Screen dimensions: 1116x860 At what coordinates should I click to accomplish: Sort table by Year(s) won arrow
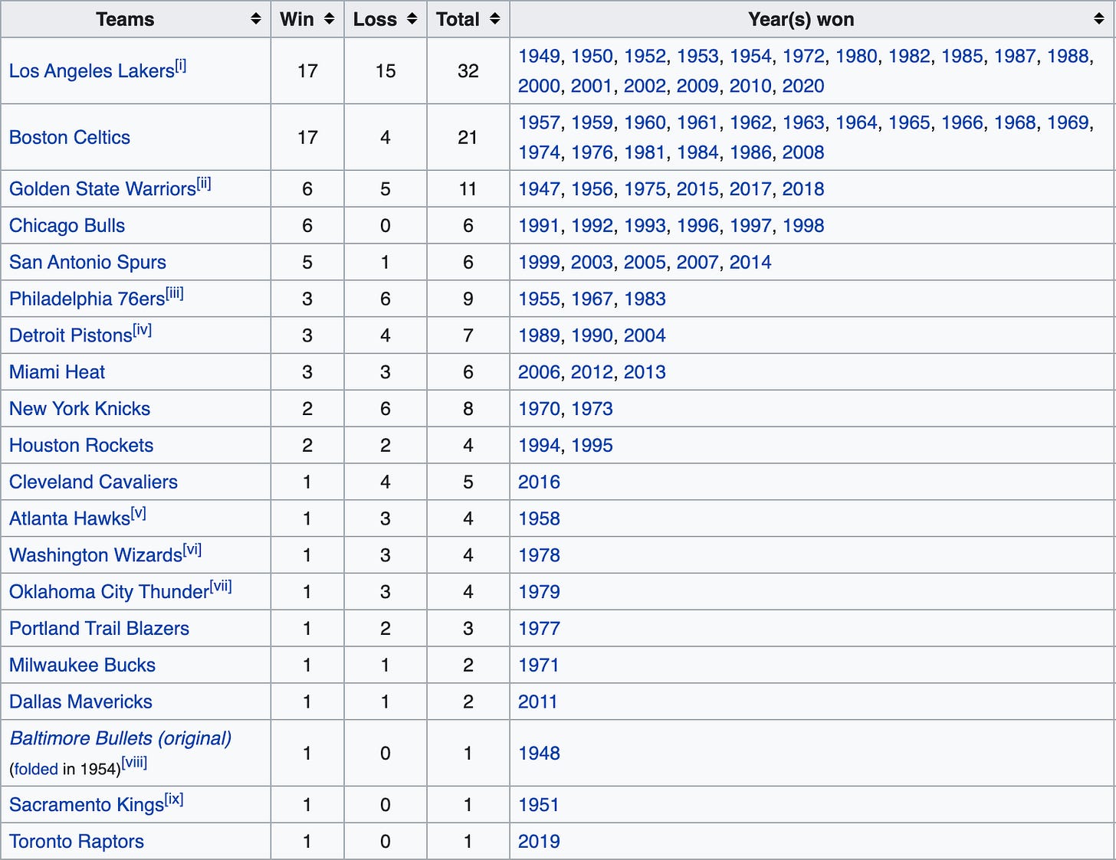[x=1099, y=19]
